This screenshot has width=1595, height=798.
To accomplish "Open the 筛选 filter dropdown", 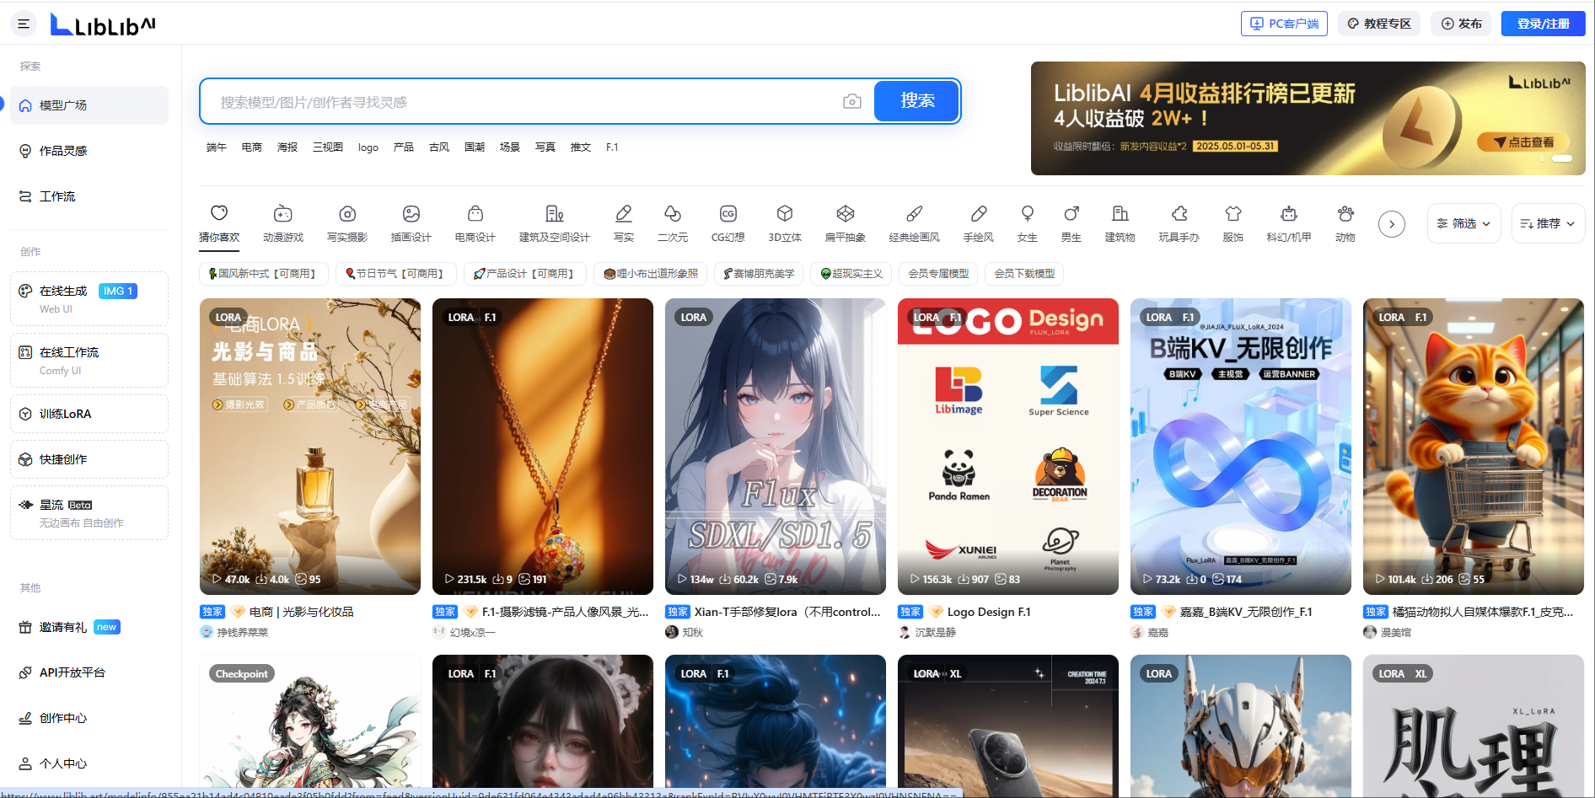I will click(1463, 223).
